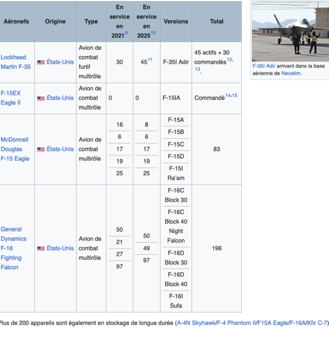Click the value 16 for F-15A
329x337 pixels.
coord(120,124)
